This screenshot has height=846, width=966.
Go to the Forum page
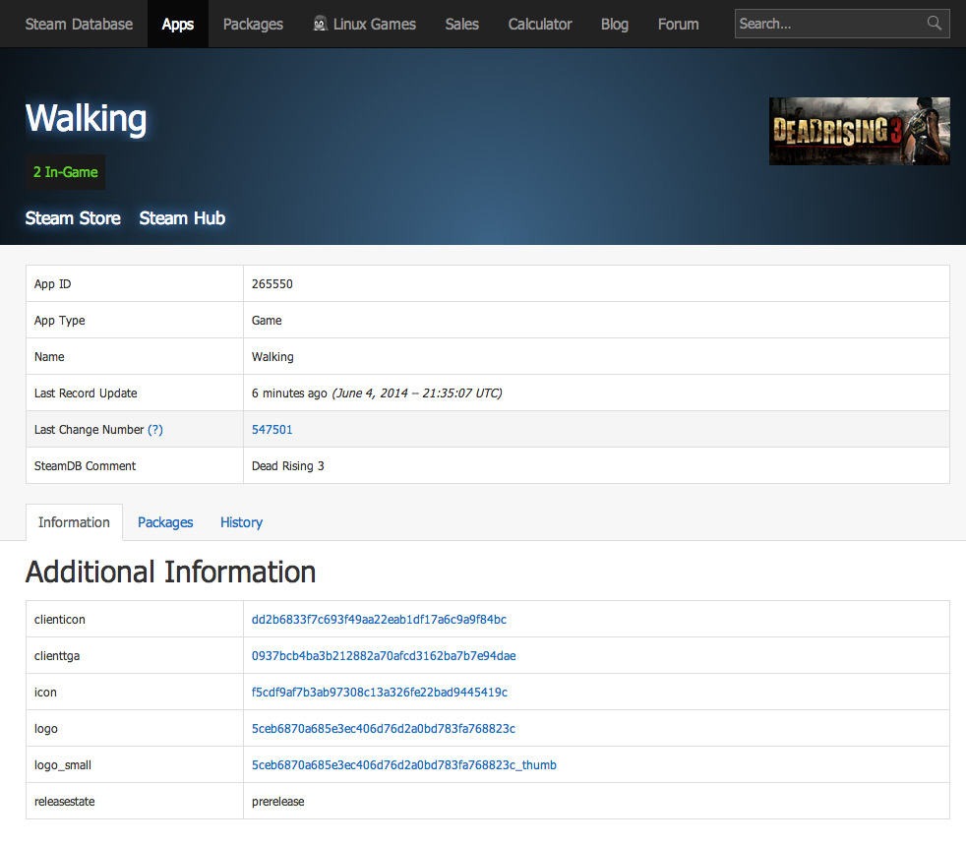click(678, 24)
